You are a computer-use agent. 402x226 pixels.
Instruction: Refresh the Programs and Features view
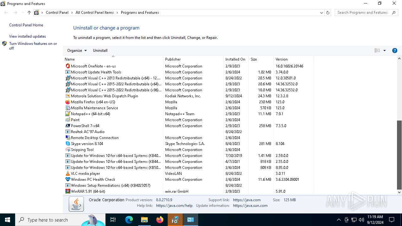pos(328,13)
